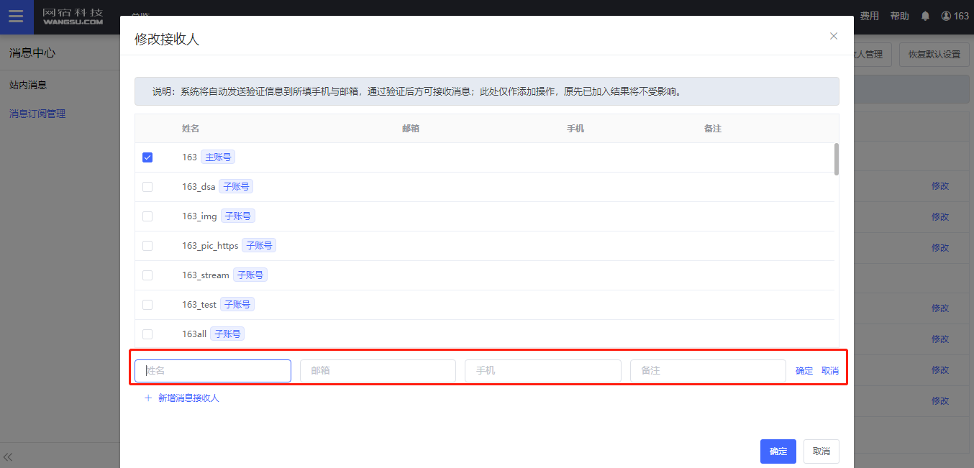The width and height of the screenshot is (974, 468).
Task: Focus the 邮箱 input field
Action: tap(378, 371)
